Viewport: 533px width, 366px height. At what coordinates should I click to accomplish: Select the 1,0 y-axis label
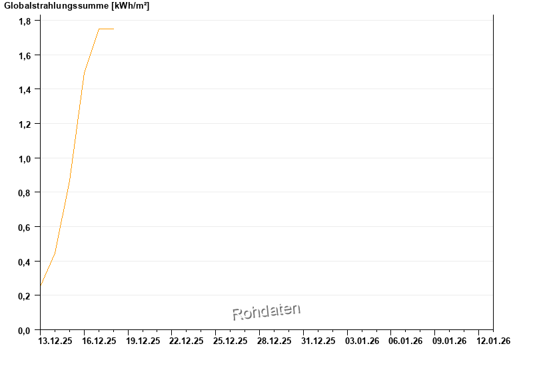pos(25,158)
